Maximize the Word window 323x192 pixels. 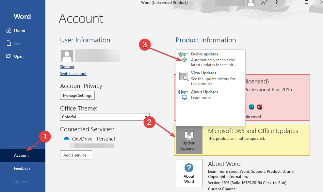(307, 2)
